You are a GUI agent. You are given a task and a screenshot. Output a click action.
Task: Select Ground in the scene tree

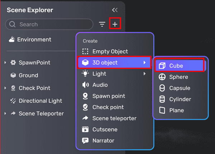tap(28, 75)
